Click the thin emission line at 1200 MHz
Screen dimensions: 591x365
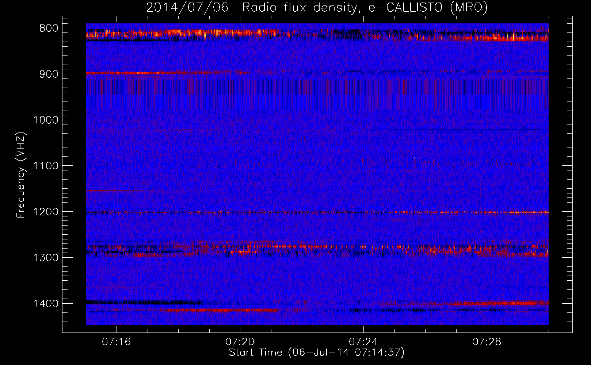click(x=317, y=212)
